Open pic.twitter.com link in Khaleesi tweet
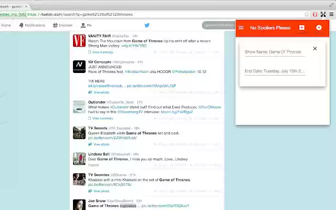Image resolution: width=336 pixels, height=210 pixels. click(x=110, y=184)
